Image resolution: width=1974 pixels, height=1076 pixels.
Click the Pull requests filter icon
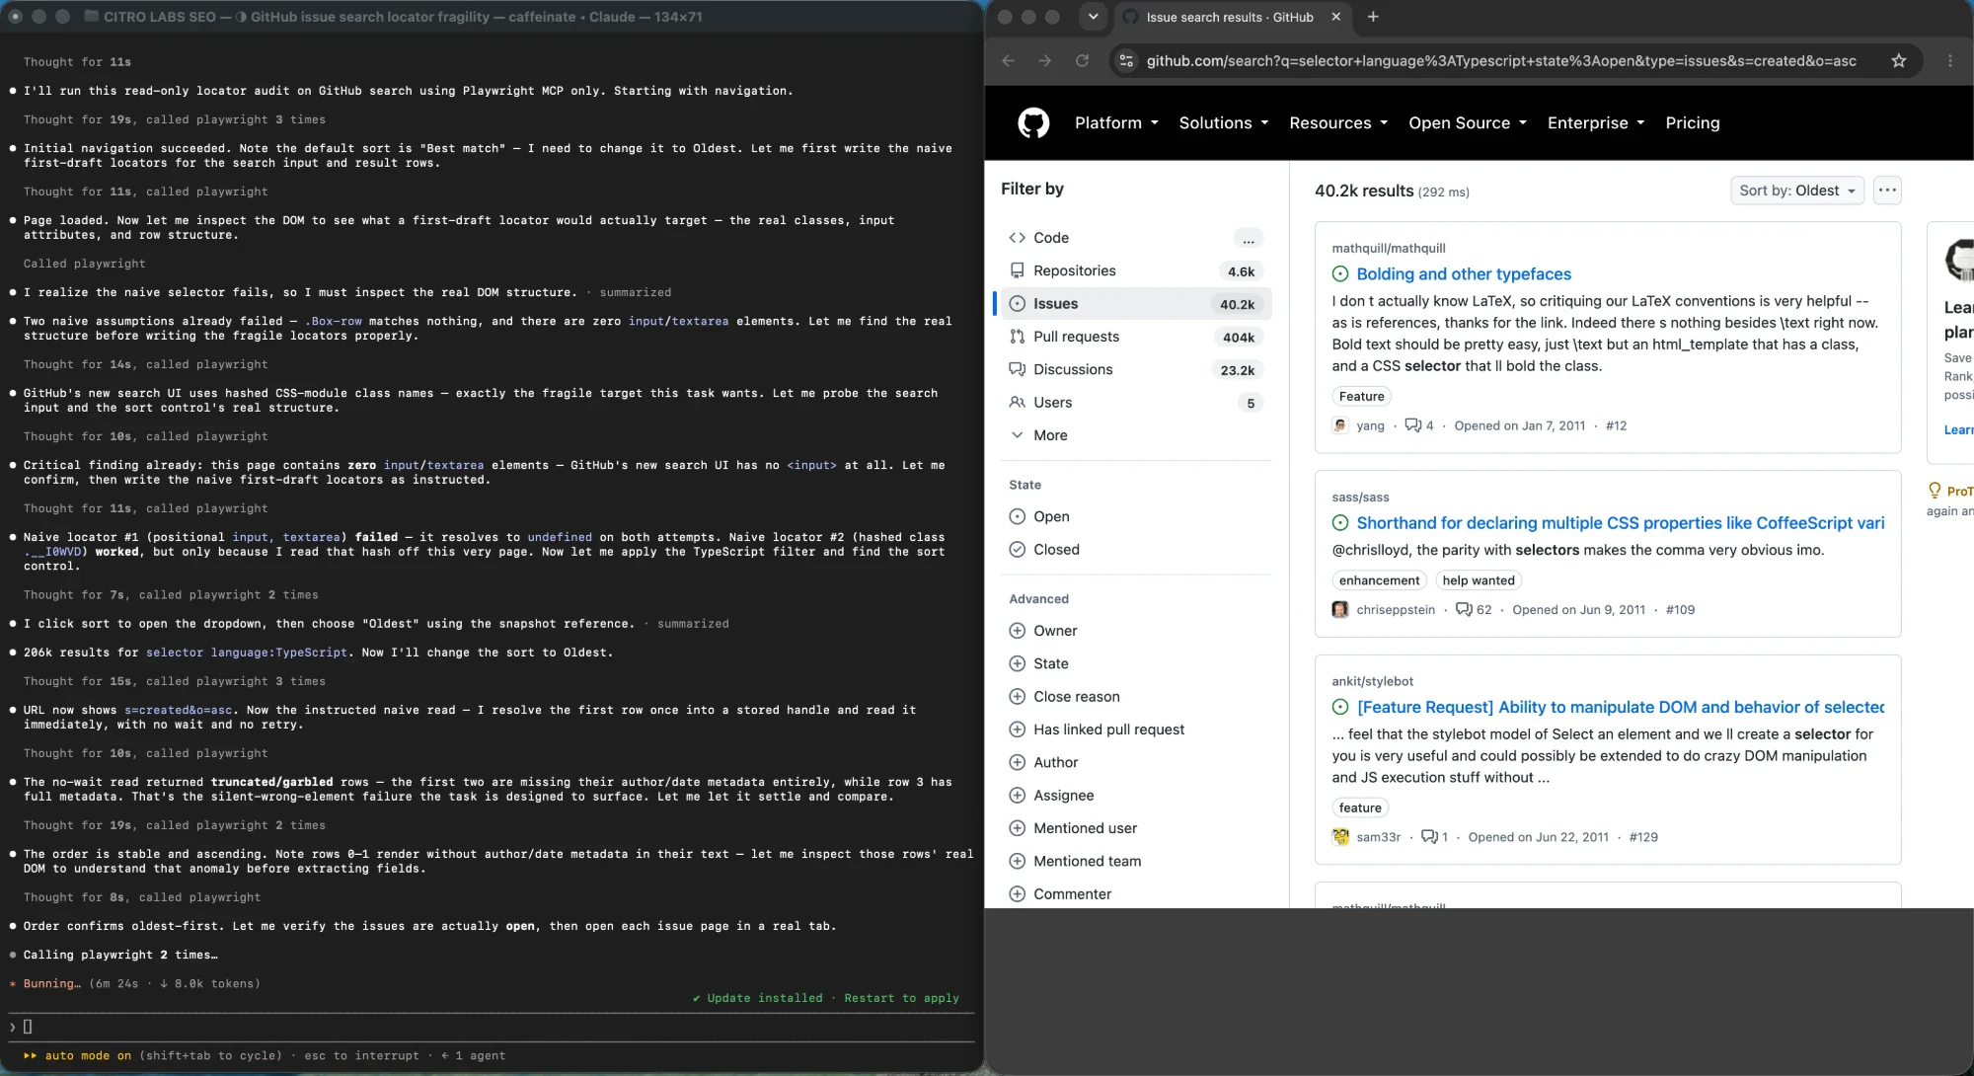(x=1017, y=337)
